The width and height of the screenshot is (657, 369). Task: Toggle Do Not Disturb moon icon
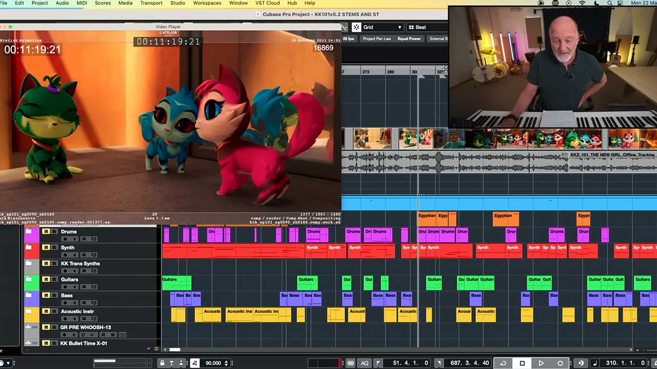click(596, 3)
